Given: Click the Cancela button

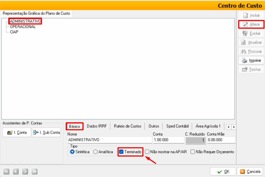Looking at the screenshot, I should coord(250,171).
